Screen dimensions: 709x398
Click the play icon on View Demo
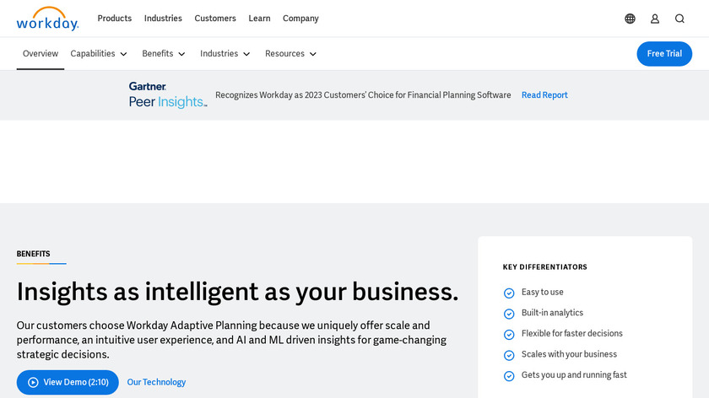(x=33, y=382)
